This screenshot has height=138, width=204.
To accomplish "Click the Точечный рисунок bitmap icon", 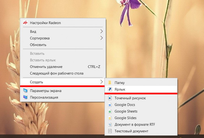I will coord(110,98).
